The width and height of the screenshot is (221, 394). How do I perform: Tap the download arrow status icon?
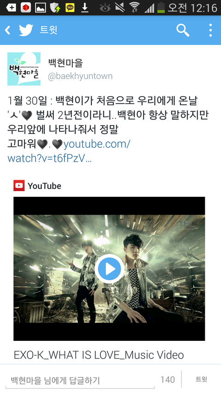pyautogui.click(x=85, y=8)
